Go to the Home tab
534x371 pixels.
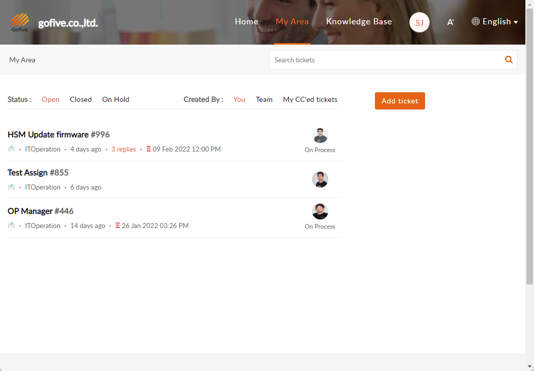pos(246,22)
